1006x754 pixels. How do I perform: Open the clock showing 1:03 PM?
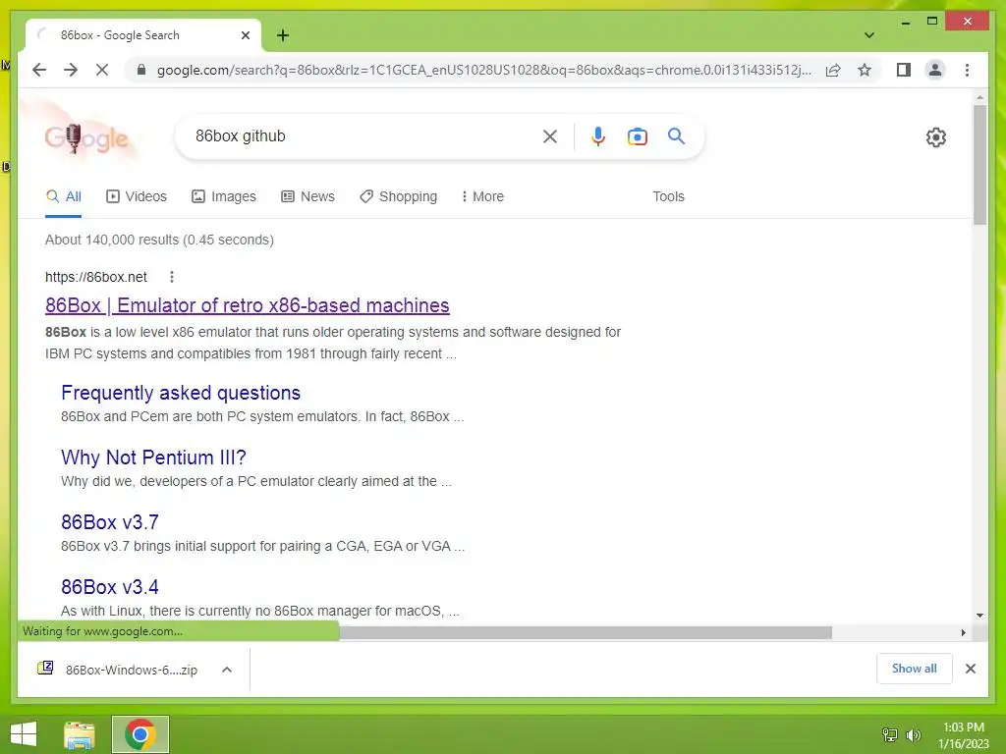point(964,735)
